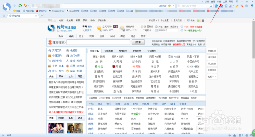Click the scissors screenshot tool icon
Screen dimensions: 255x137
point(231,6)
